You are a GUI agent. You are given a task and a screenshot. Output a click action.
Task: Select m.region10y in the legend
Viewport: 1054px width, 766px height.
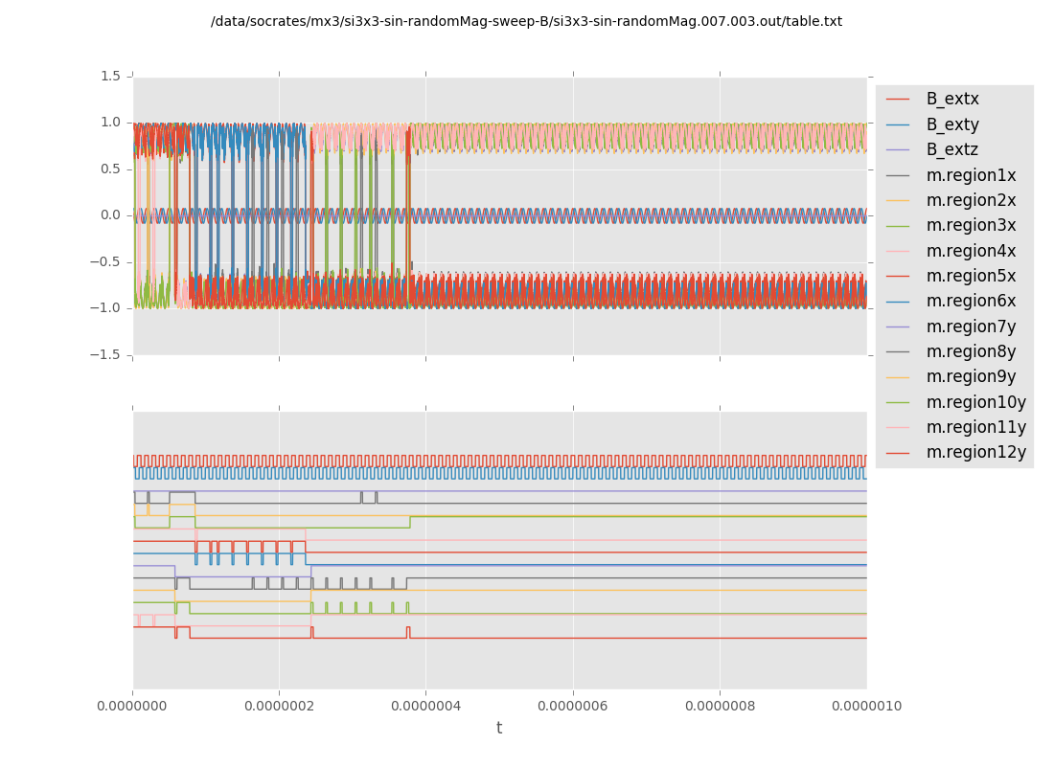click(975, 402)
